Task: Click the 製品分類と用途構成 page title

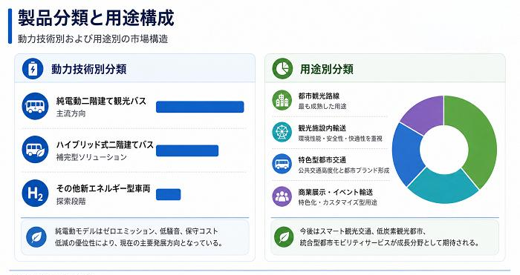Action: pyautogui.click(x=96, y=18)
